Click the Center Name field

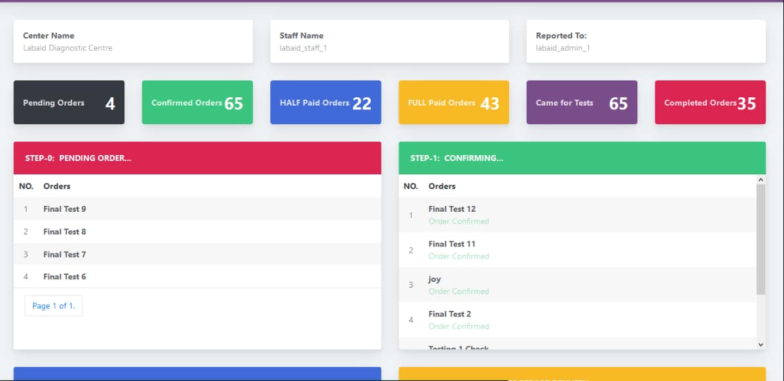[133, 41]
